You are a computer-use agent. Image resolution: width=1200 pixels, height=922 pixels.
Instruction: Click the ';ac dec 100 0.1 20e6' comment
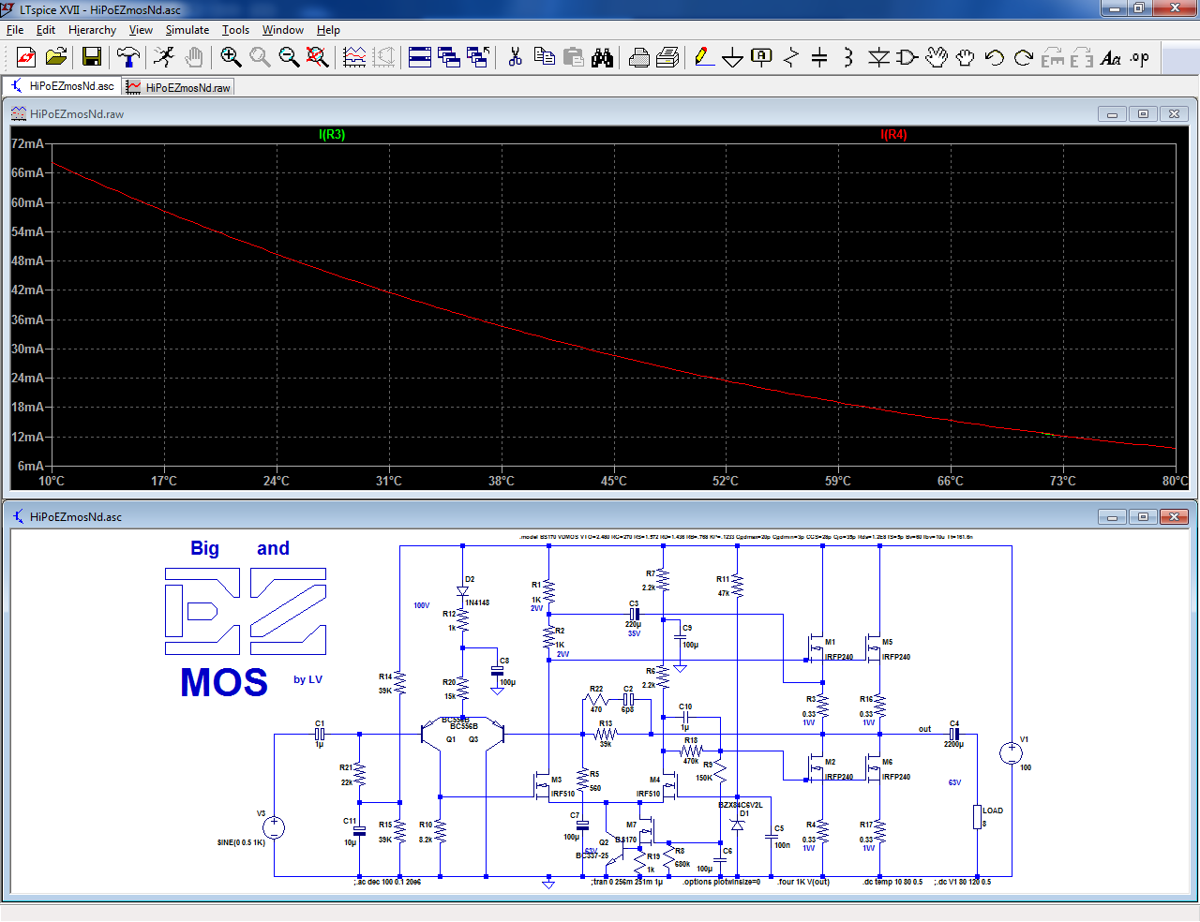coord(387,882)
